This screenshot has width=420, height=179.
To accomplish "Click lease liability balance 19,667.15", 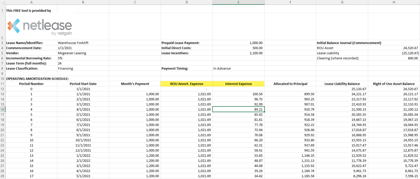I will [x=342, y=120].
